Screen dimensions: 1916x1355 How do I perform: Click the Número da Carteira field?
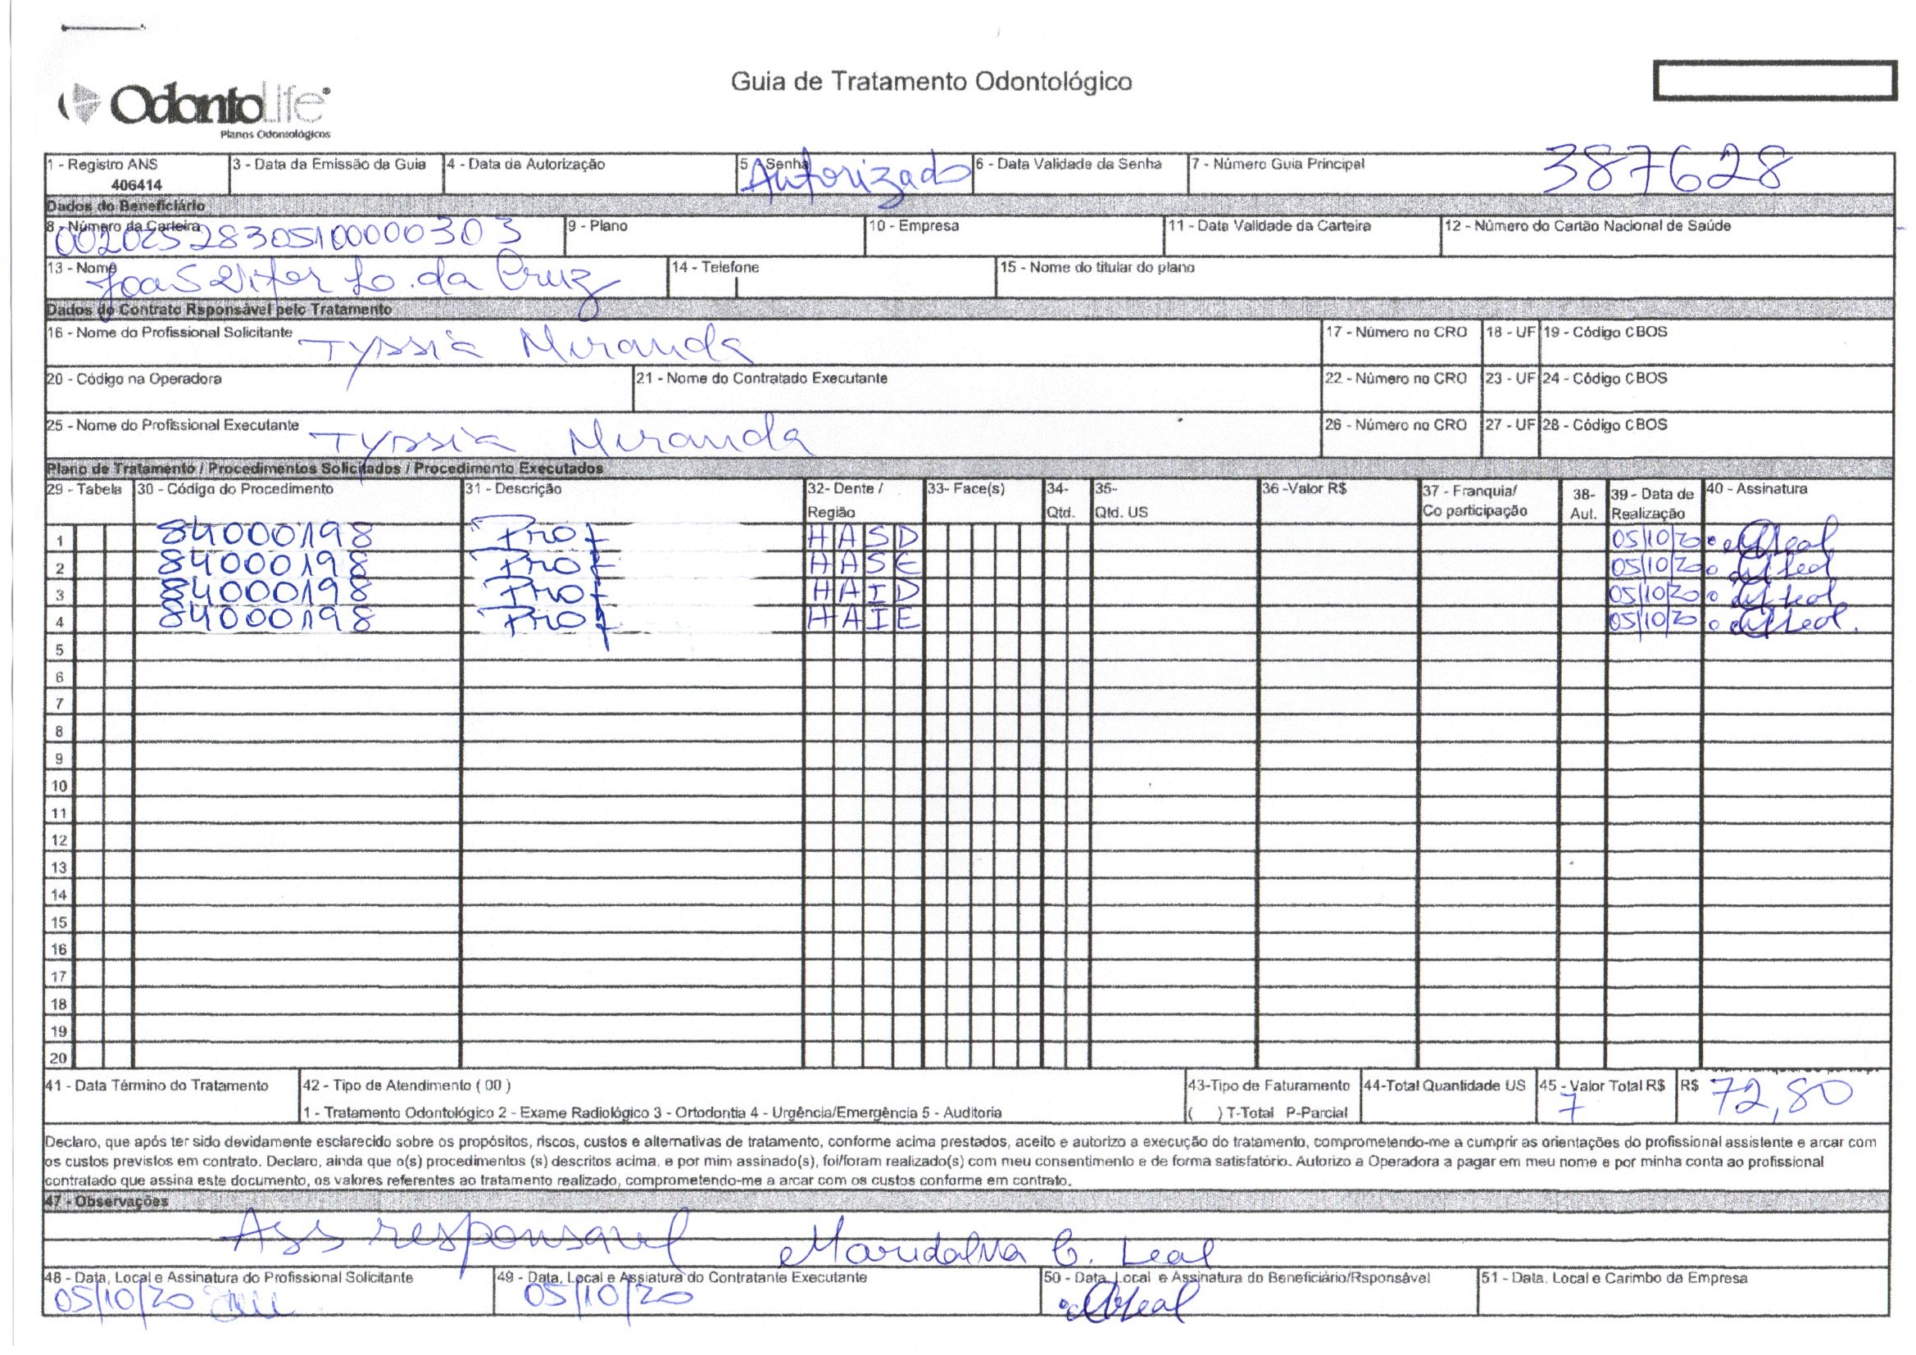(x=284, y=237)
